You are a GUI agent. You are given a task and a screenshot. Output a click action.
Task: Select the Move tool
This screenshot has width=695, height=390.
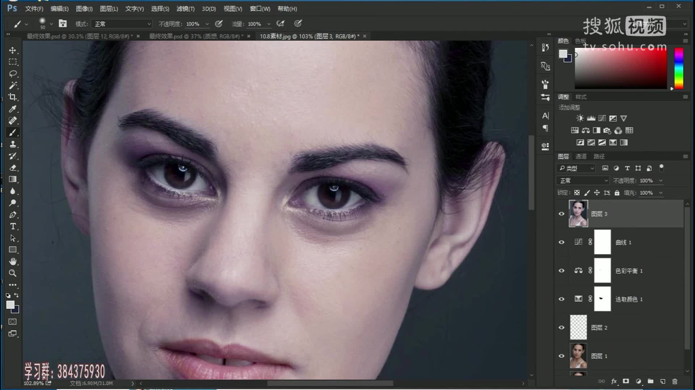(x=13, y=50)
